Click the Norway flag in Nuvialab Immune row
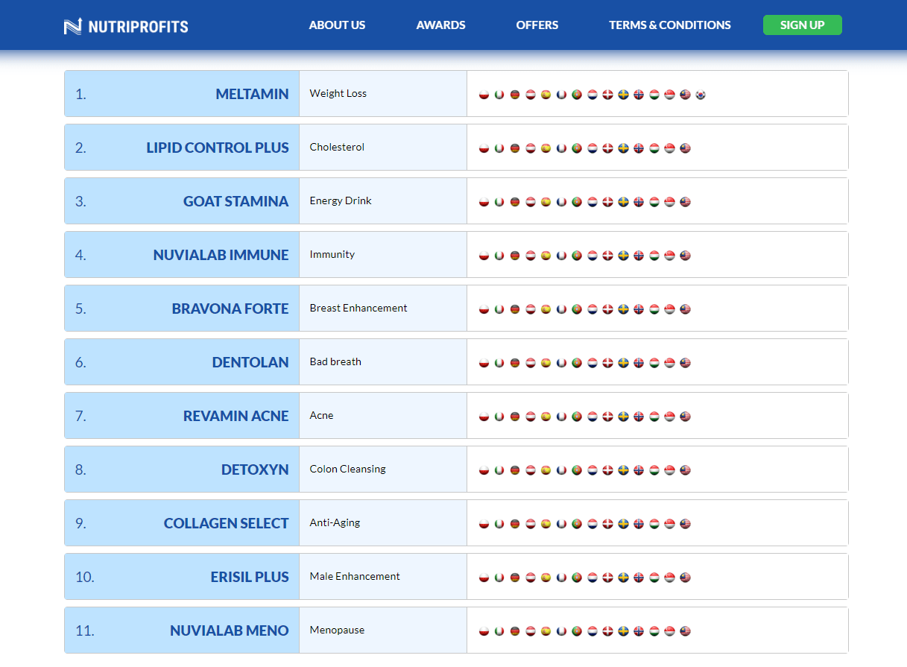907x667 pixels. [x=639, y=256]
